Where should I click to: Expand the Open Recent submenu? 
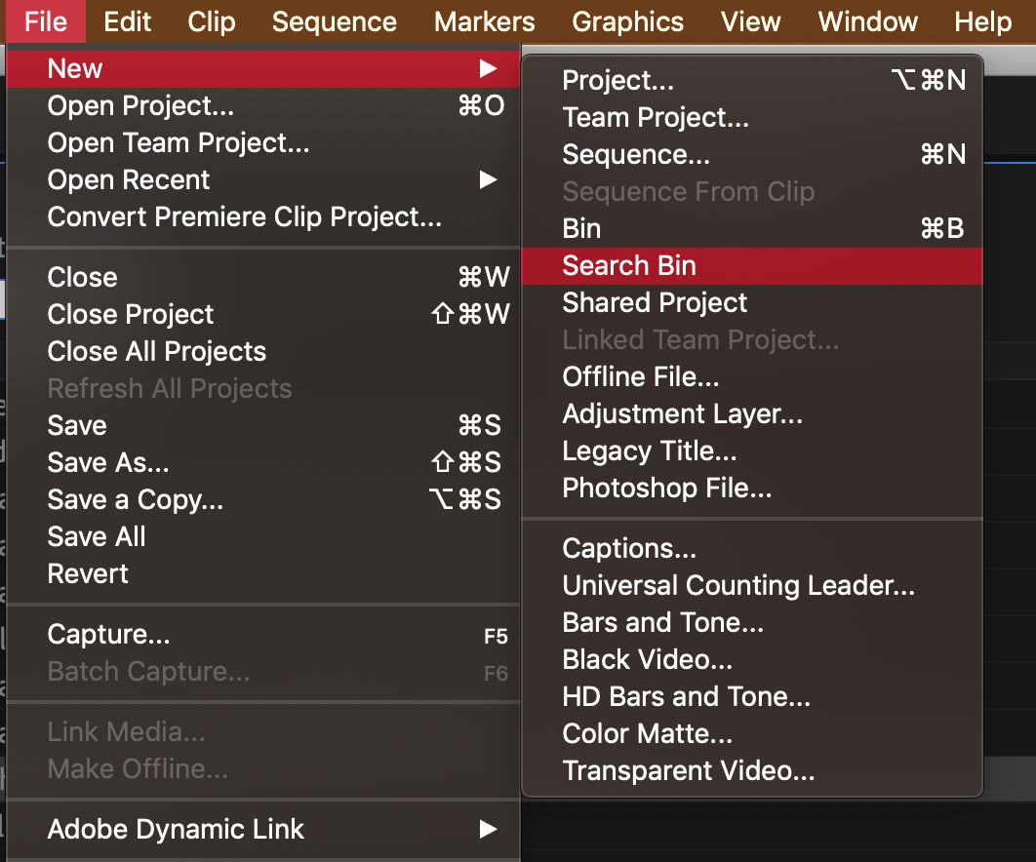point(128,179)
